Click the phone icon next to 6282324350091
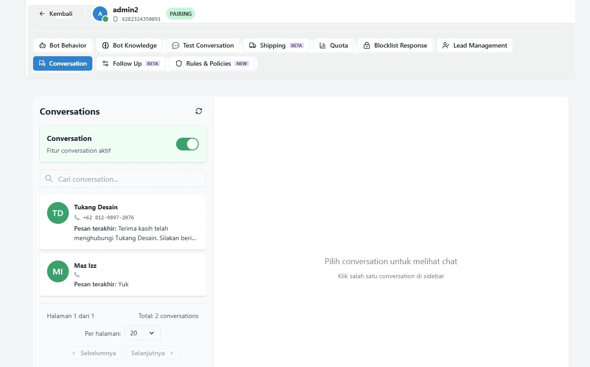 click(115, 19)
